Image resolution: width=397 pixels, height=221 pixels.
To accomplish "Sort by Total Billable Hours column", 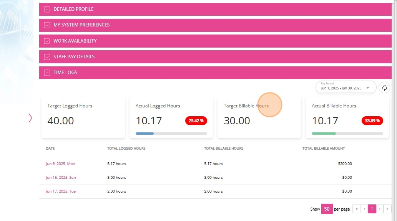I will 224,148.
